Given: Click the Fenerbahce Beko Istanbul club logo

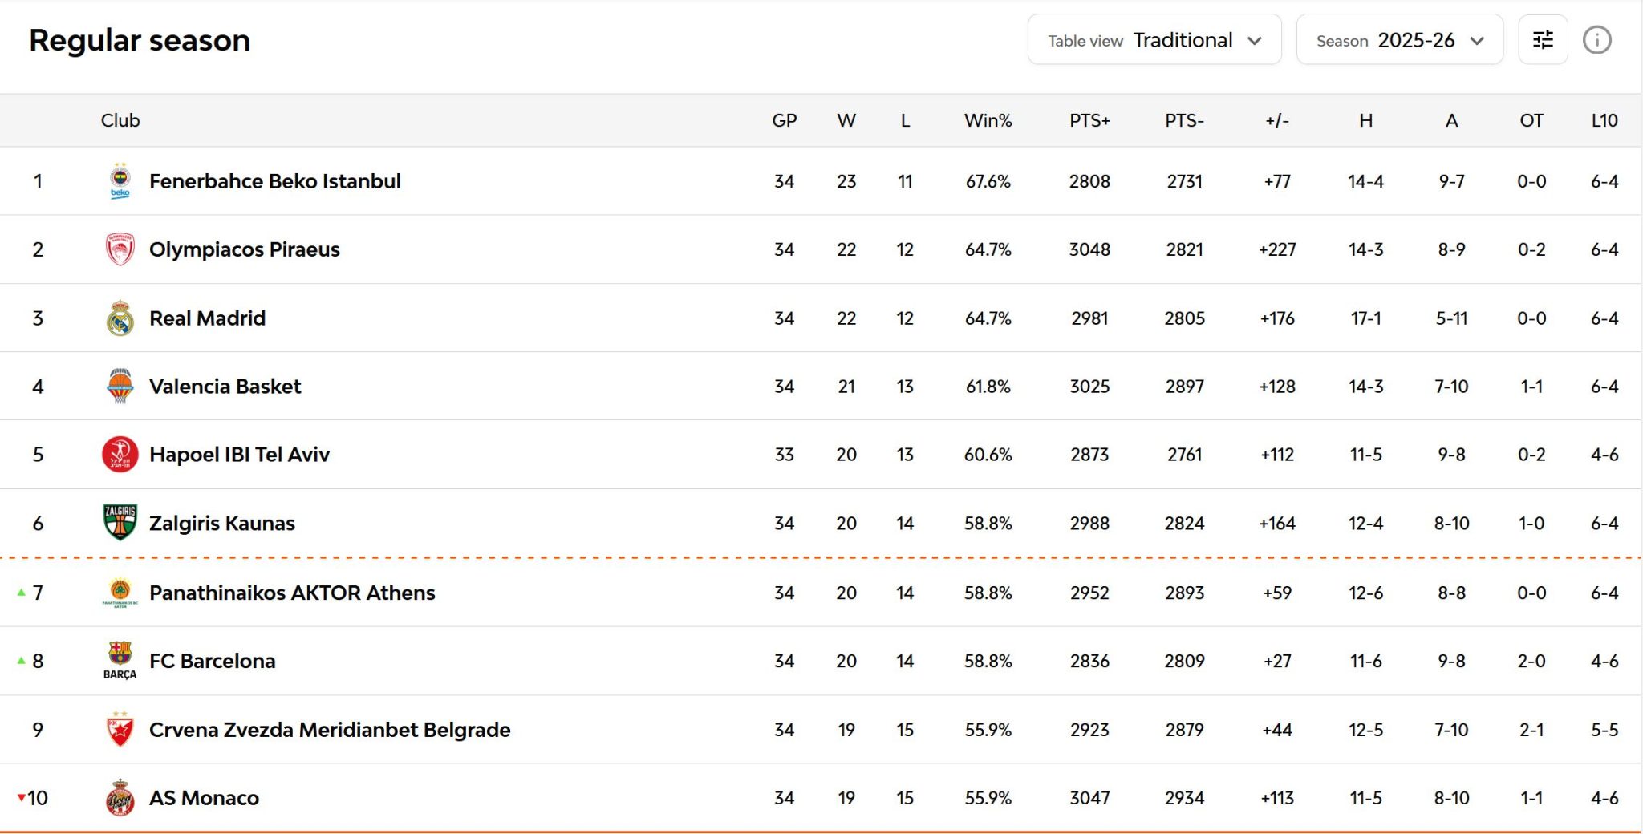Looking at the screenshot, I should pyautogui.click(x=120, y=181).
